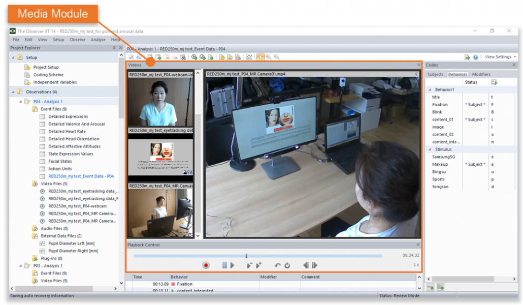This screenshot has width=523, height=305.
Task: Step one frame backward in Playback Control
Action: 306,265
